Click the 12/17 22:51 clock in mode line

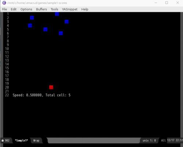pyautogui.click(x=175, y=140)
